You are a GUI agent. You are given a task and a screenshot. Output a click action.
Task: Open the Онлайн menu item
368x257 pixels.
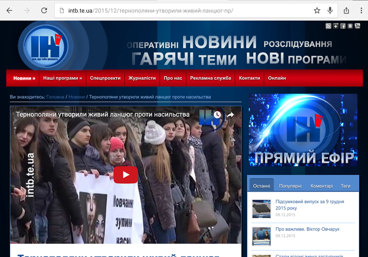pyautogui.click(x=277, y=78)
